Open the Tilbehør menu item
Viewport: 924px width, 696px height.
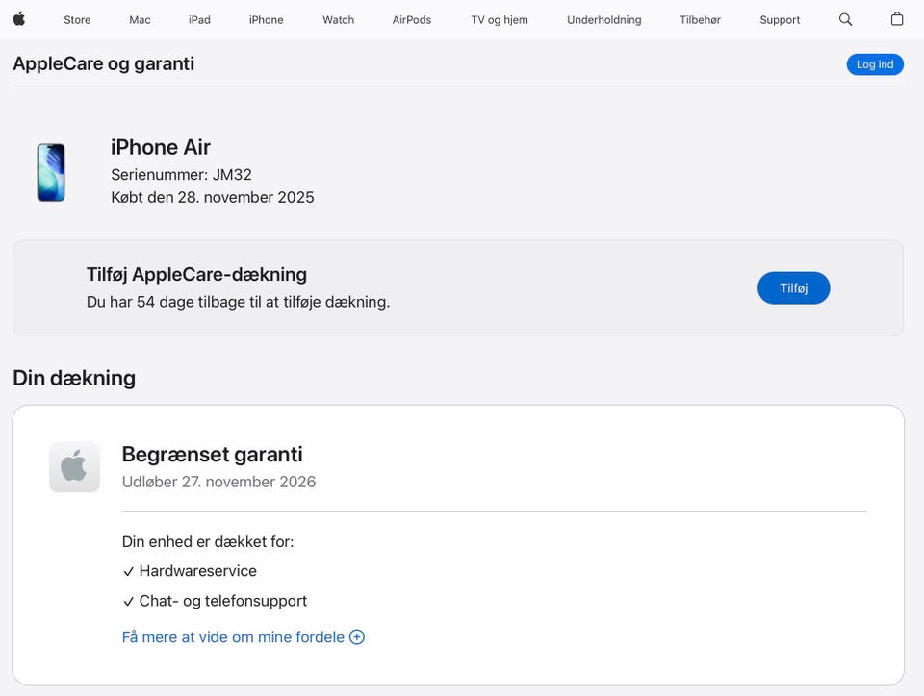(700, 20)
